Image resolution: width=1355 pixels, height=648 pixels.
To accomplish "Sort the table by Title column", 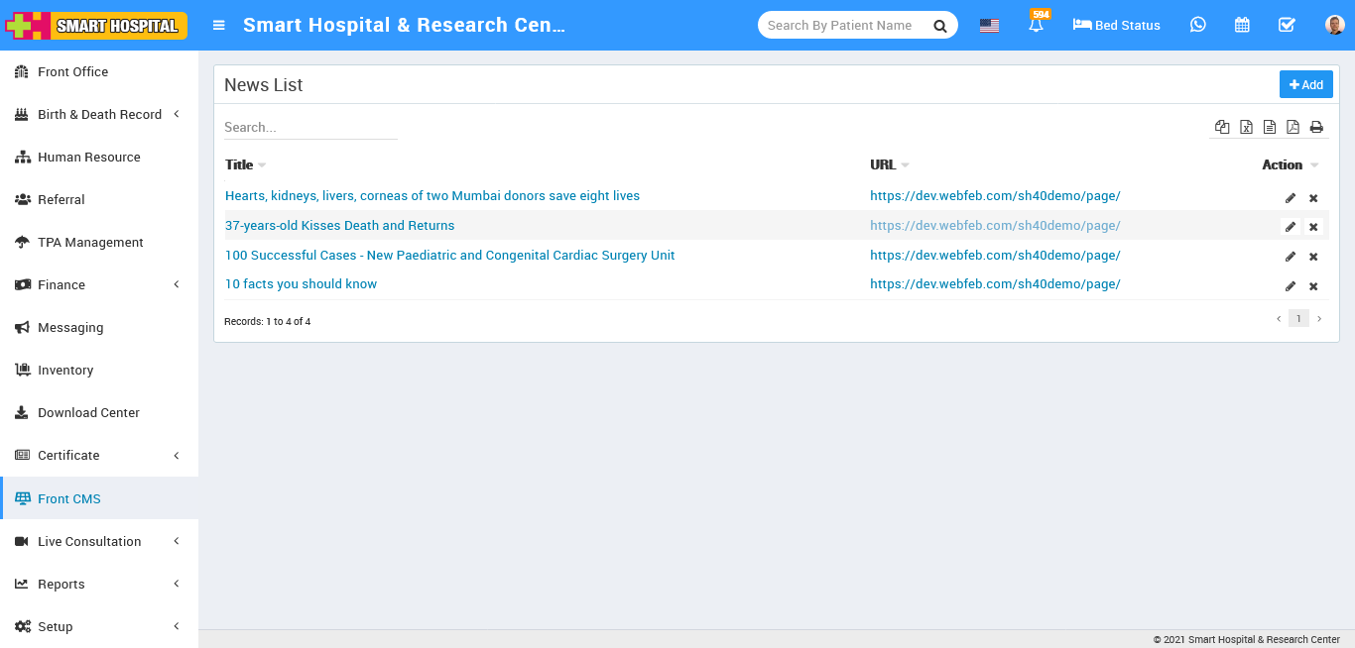I will (x=239, y=164).
